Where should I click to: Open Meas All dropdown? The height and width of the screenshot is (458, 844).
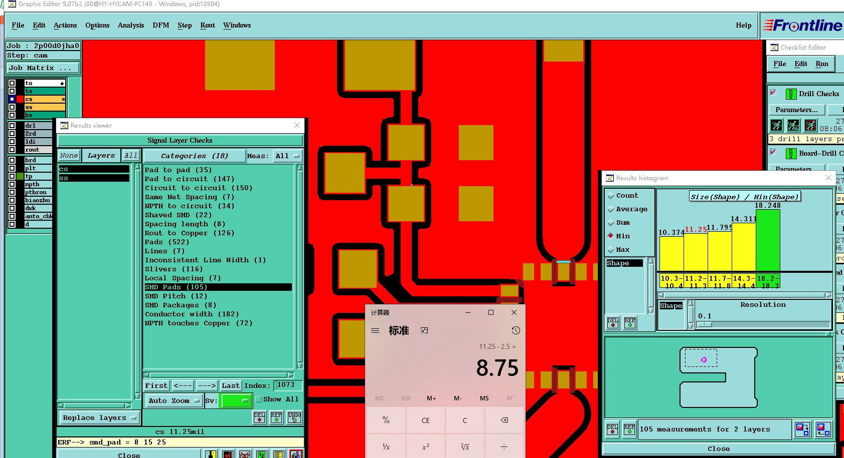point(287,156)
